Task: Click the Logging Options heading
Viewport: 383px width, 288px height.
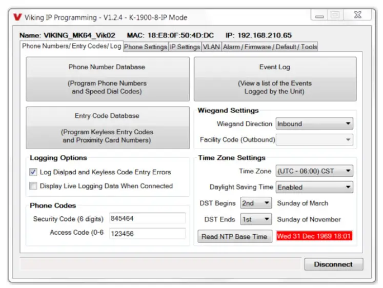Action: click(58, 158)
